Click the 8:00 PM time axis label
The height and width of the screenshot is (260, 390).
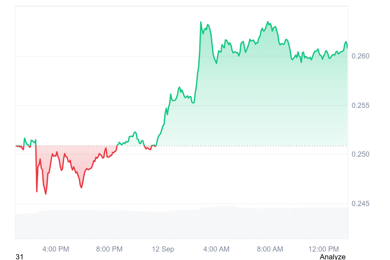pos(109,249)
